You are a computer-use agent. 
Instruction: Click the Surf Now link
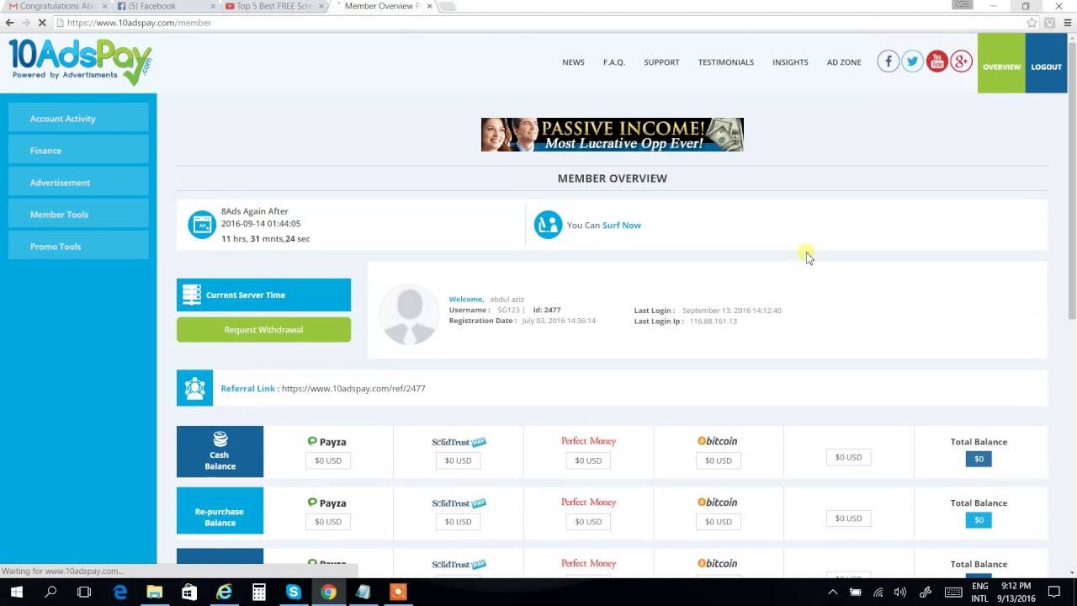tap(622, 226)
